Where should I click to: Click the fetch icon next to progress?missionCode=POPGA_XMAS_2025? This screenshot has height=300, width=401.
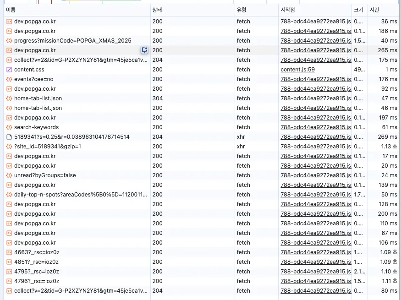(9, 41)
